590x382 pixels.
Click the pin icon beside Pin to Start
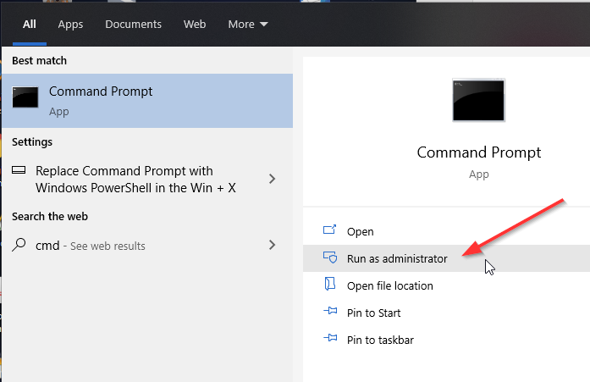click(x=330, y=311)
